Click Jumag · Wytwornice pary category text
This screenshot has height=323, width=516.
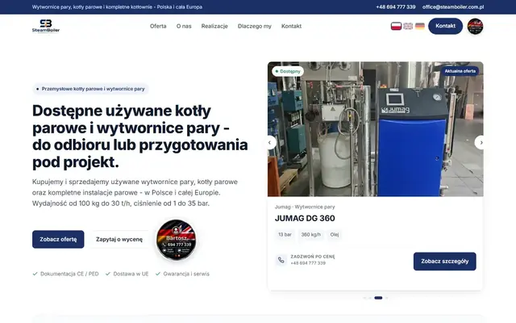coord(305,207)
